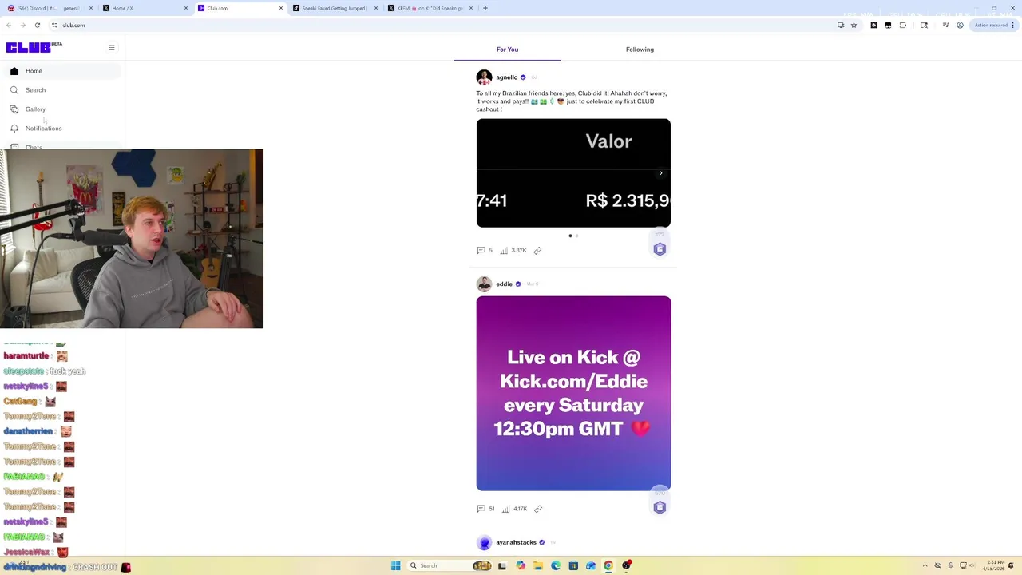
Task: Open ayanahstacks' profile avatar
Action: coord(484,543)
